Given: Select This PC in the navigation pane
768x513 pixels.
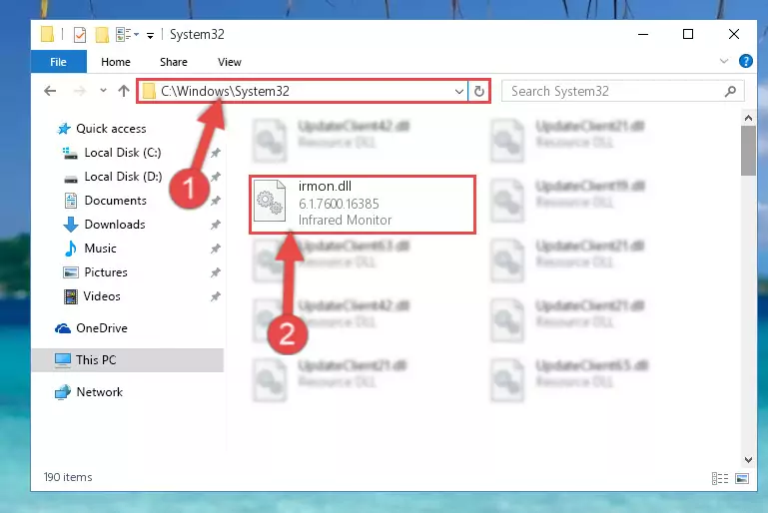Looking at the screenshot, I should click(128, 360).
